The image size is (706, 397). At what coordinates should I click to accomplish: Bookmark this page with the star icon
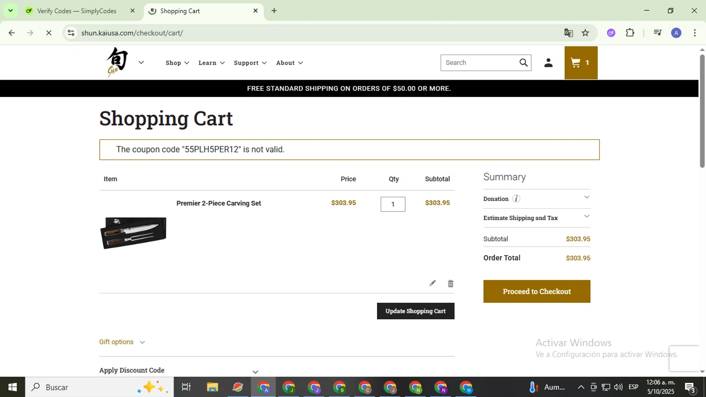point(586,33)
